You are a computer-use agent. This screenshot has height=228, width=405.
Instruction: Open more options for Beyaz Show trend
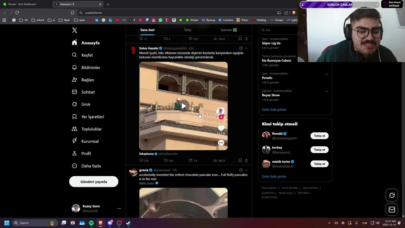pos(327,92)
